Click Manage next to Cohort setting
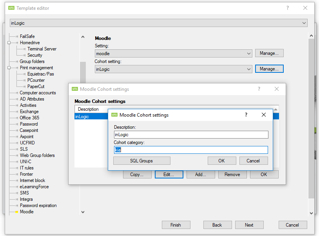319x236 pixels. [269, 69]
